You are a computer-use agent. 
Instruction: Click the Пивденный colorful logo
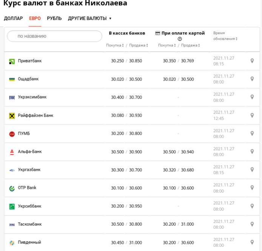click(12, 243)
